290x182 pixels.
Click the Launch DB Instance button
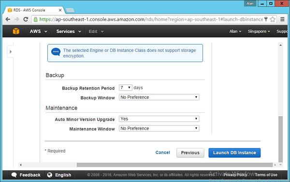click(234, 153)
